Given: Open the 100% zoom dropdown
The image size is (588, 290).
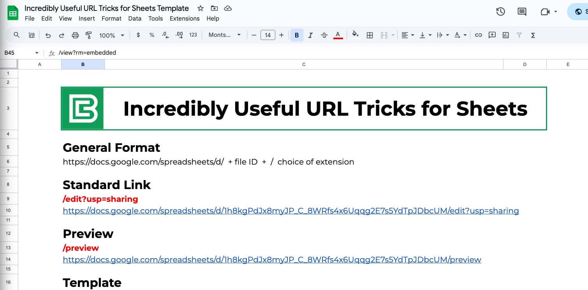Looking at the screenshot, I should (111, 35).
